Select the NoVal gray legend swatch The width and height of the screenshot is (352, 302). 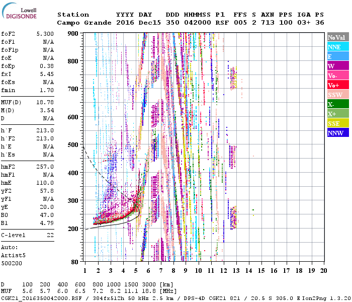point(338,37)
